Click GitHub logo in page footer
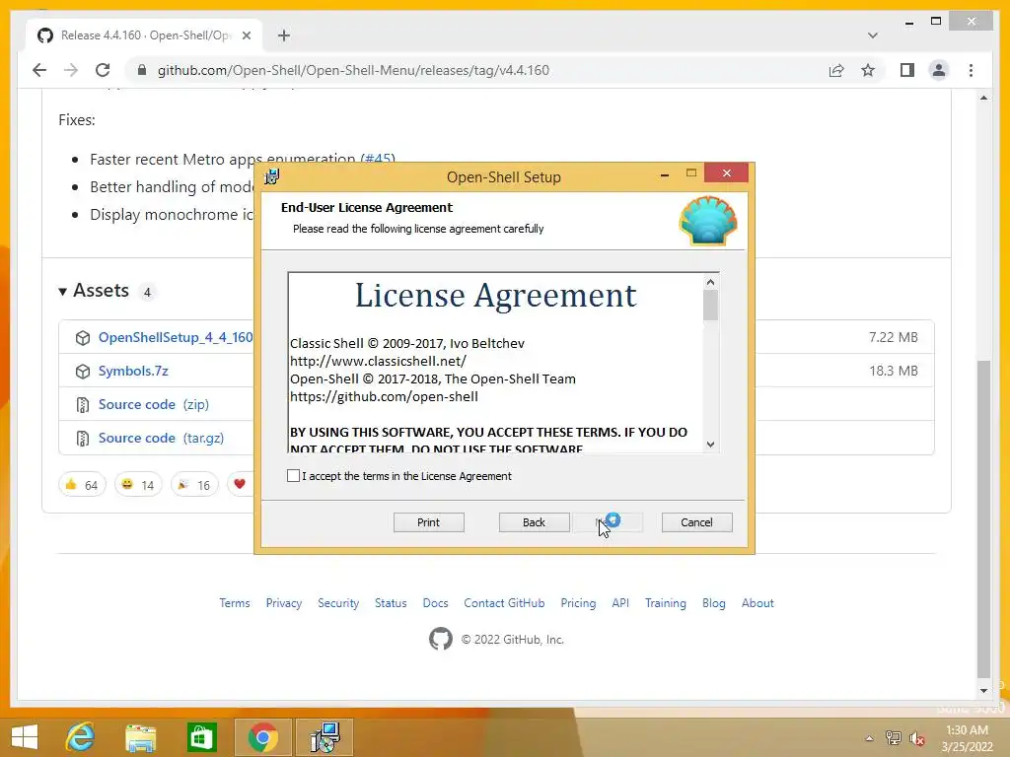The image size is (1010, 757). tap(441, 639)
